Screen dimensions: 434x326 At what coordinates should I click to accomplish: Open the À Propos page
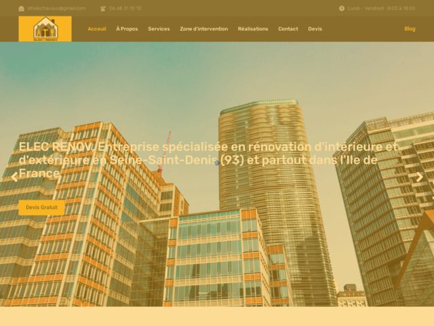pyautogui.click(x=127, y=29)
